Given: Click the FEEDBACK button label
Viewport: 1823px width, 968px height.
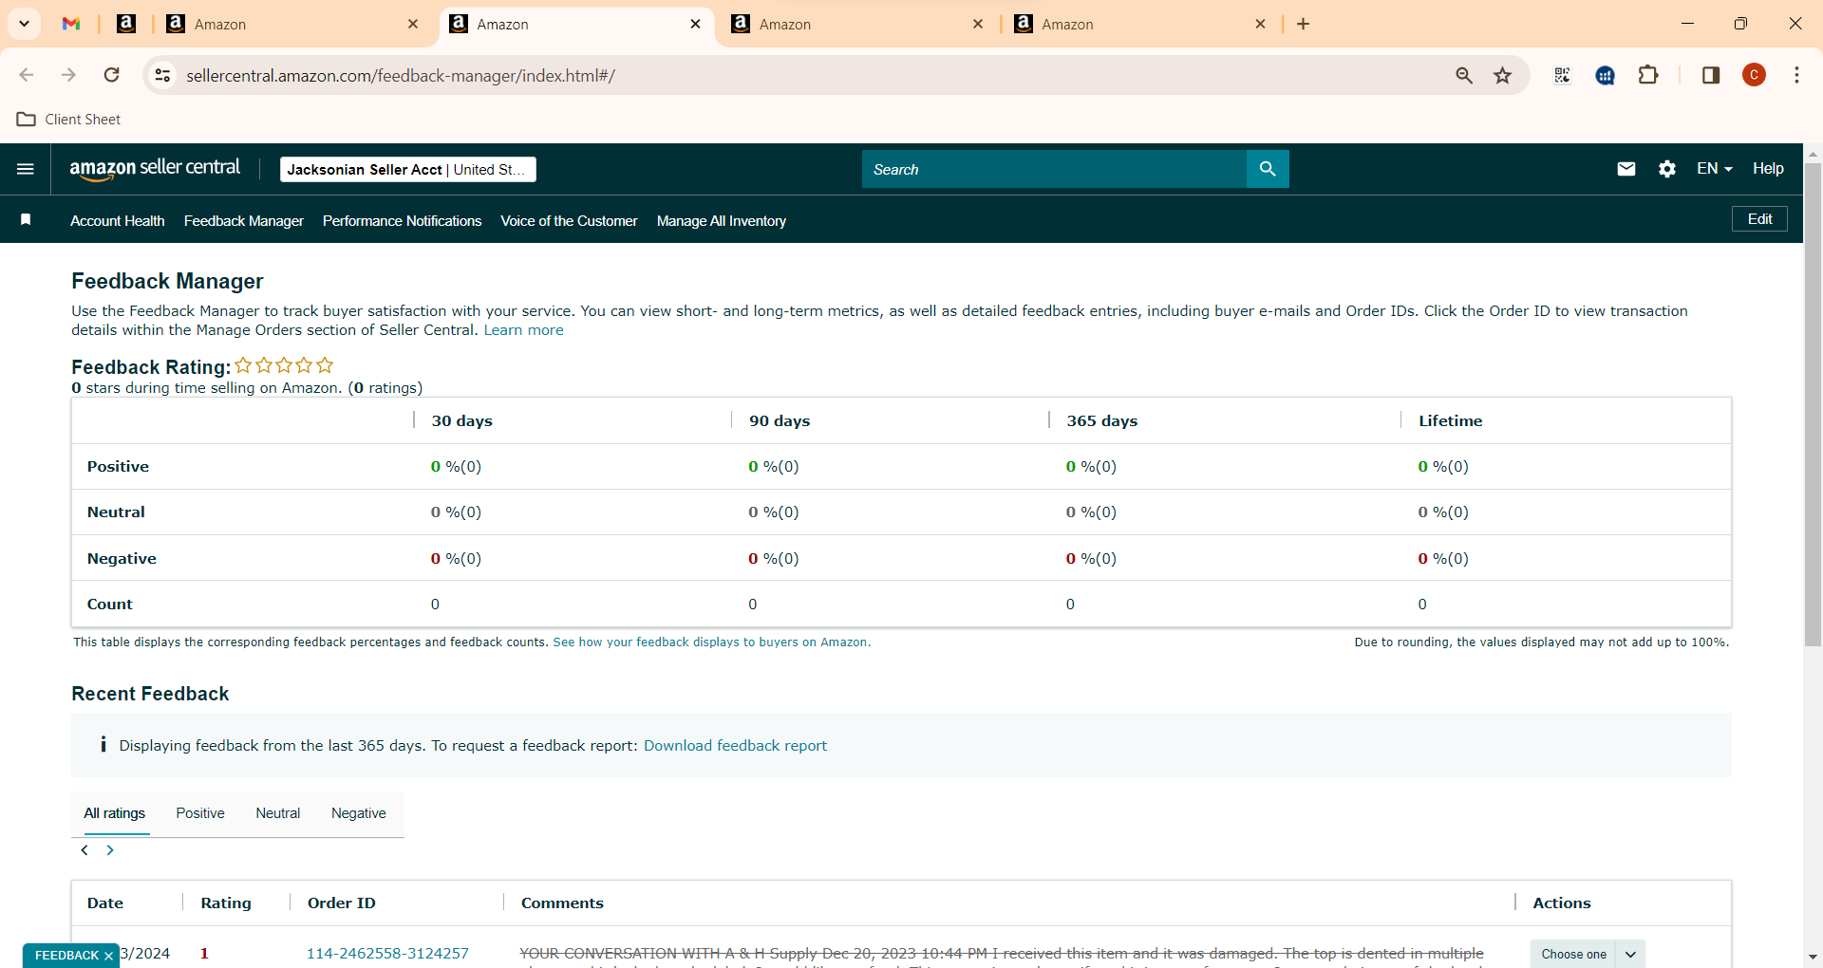Looking at the screenshot, I should pyautogui.click(x=66, y=956).
